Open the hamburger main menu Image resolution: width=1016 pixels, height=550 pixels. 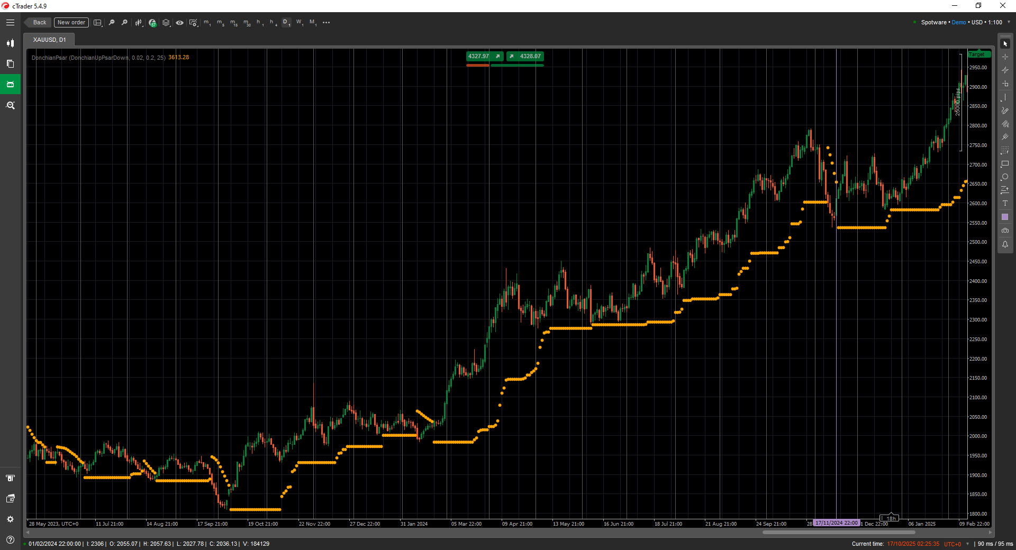coord(10,22)
